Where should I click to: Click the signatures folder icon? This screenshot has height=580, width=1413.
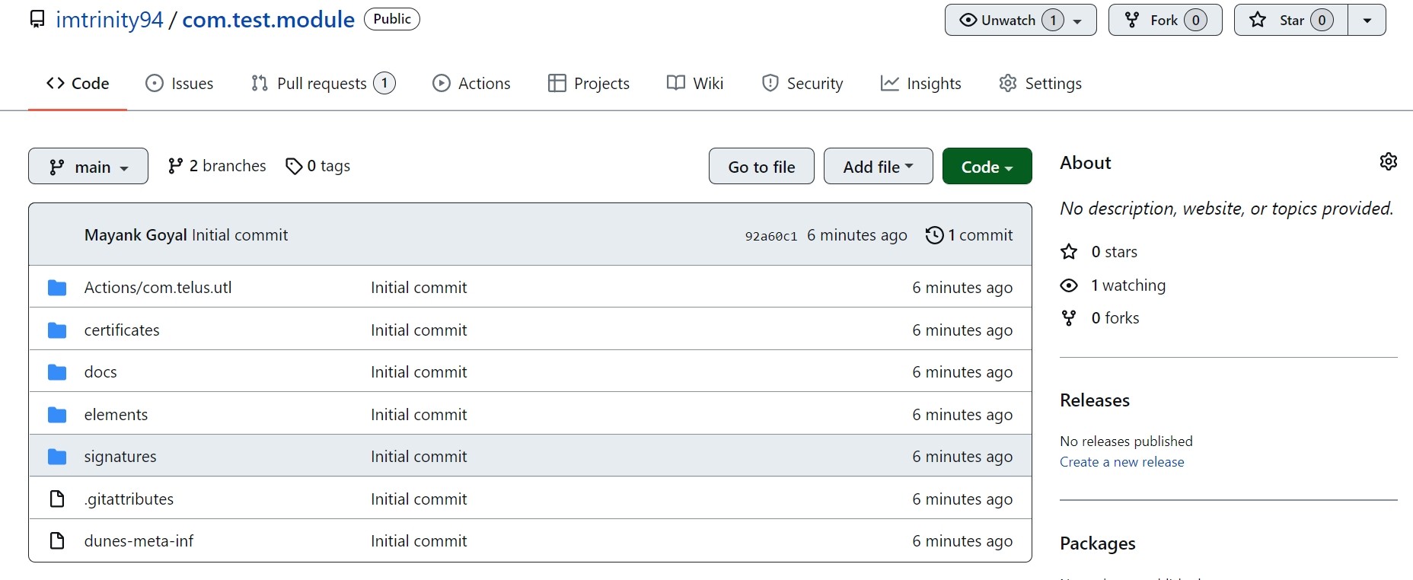click(57, 457)
